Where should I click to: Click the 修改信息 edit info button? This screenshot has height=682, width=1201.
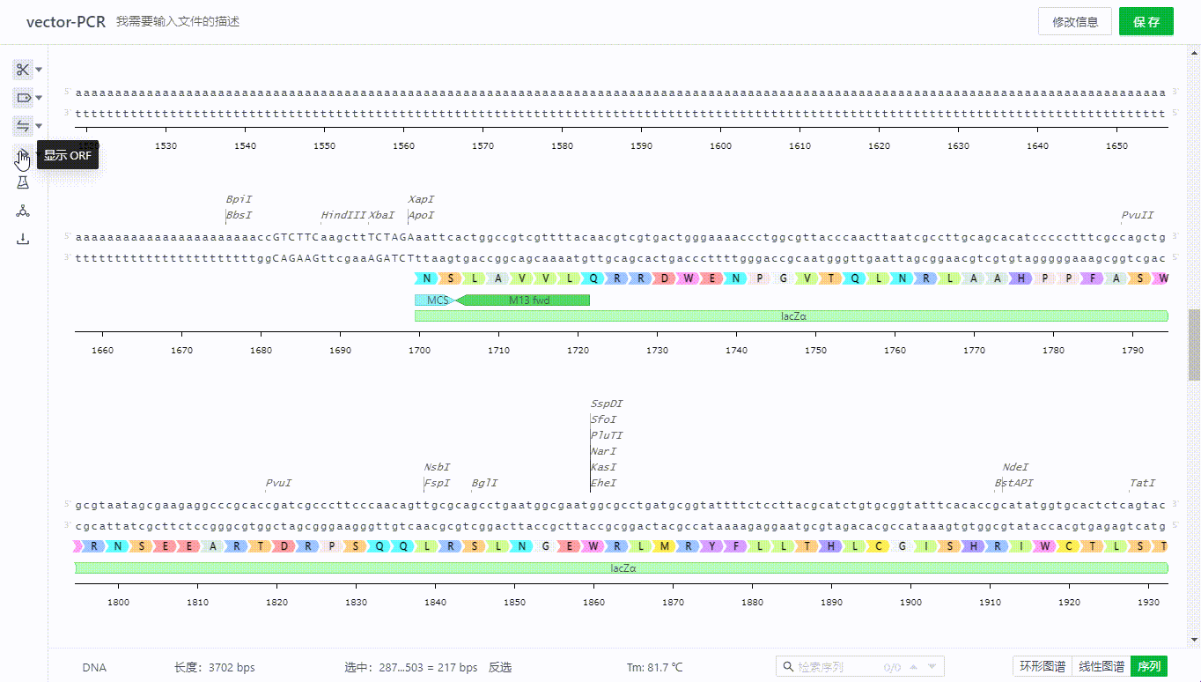1074,22
